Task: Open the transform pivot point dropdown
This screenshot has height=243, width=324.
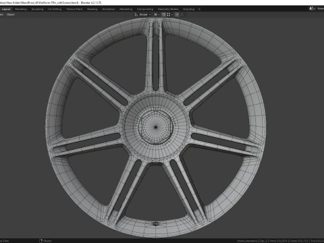Action: click(x=157, y=15)
